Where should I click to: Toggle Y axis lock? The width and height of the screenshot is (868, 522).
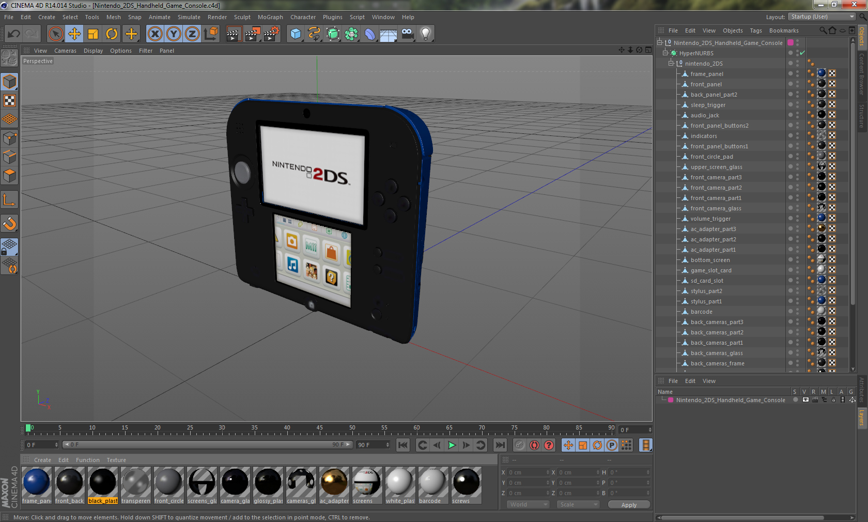click(174, 34)
